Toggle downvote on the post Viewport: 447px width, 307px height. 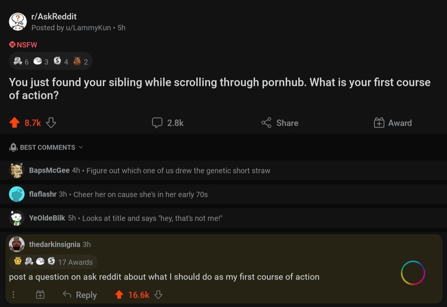51,122
